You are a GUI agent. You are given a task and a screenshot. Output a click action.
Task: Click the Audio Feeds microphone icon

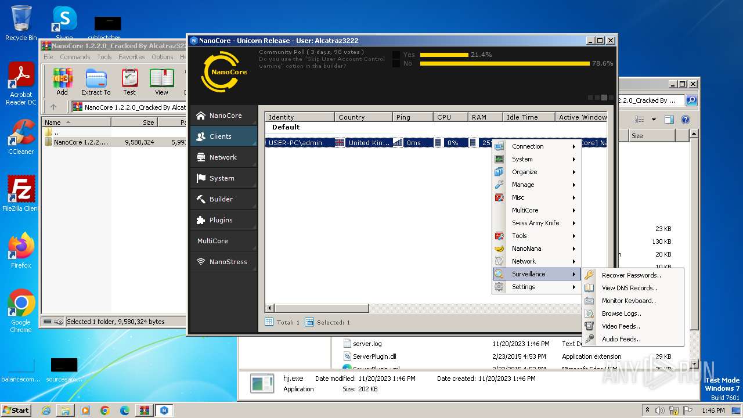point(589,339)
